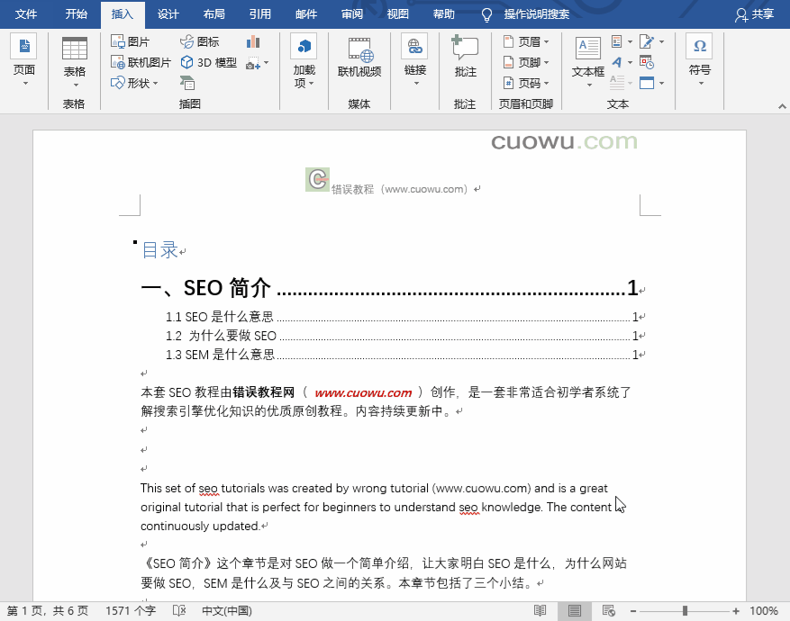Viewport: 790px width, 621px height.
Task: Switch to Read Mode view
Action: [x=540, y=611]
